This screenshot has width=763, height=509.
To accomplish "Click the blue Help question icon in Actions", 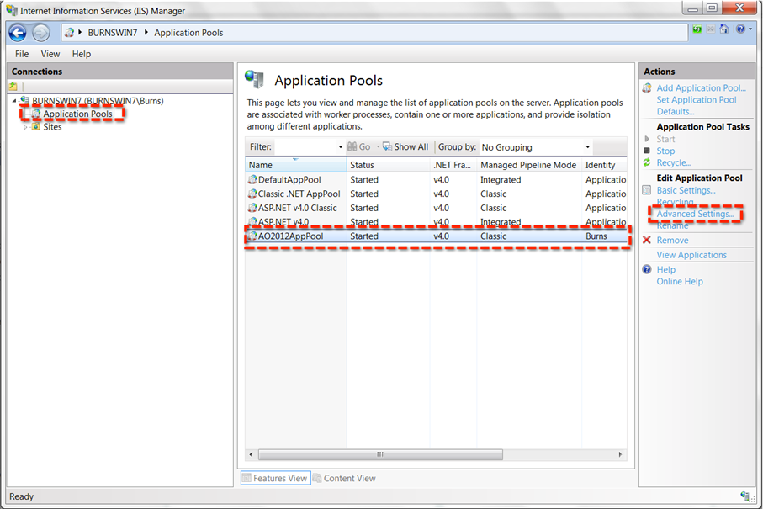I will (647, 269).
